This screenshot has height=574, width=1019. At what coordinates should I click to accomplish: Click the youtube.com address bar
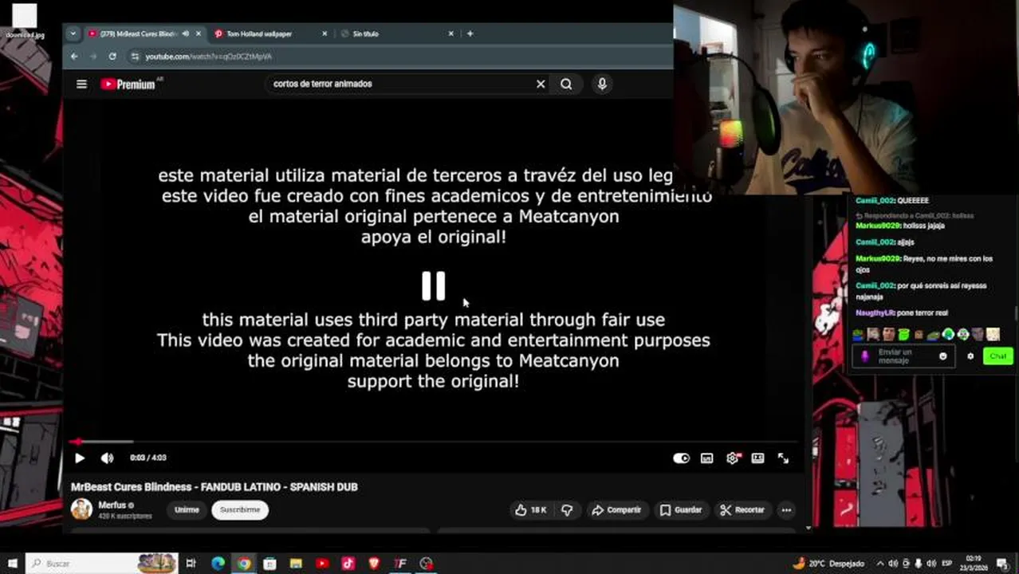pyautogui.click(x=399, y=57)
